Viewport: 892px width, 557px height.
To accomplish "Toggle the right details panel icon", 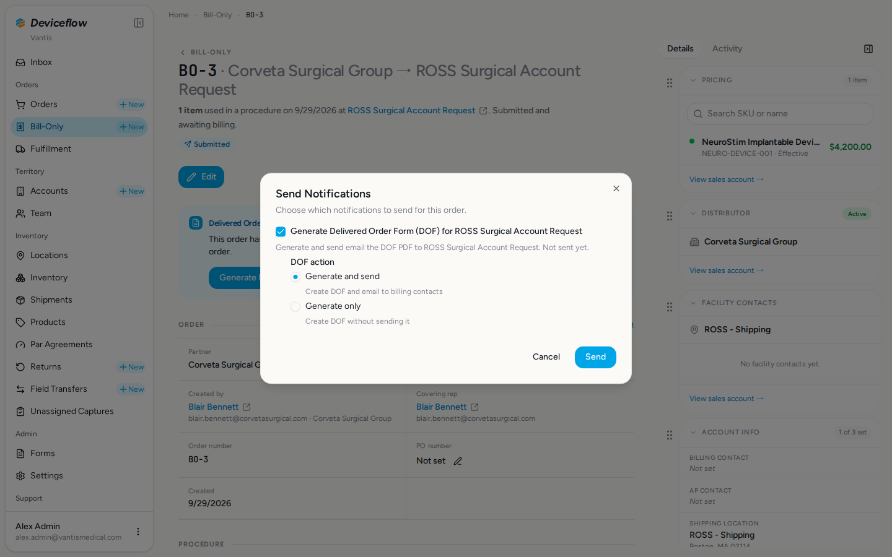I will pos(868,49).
